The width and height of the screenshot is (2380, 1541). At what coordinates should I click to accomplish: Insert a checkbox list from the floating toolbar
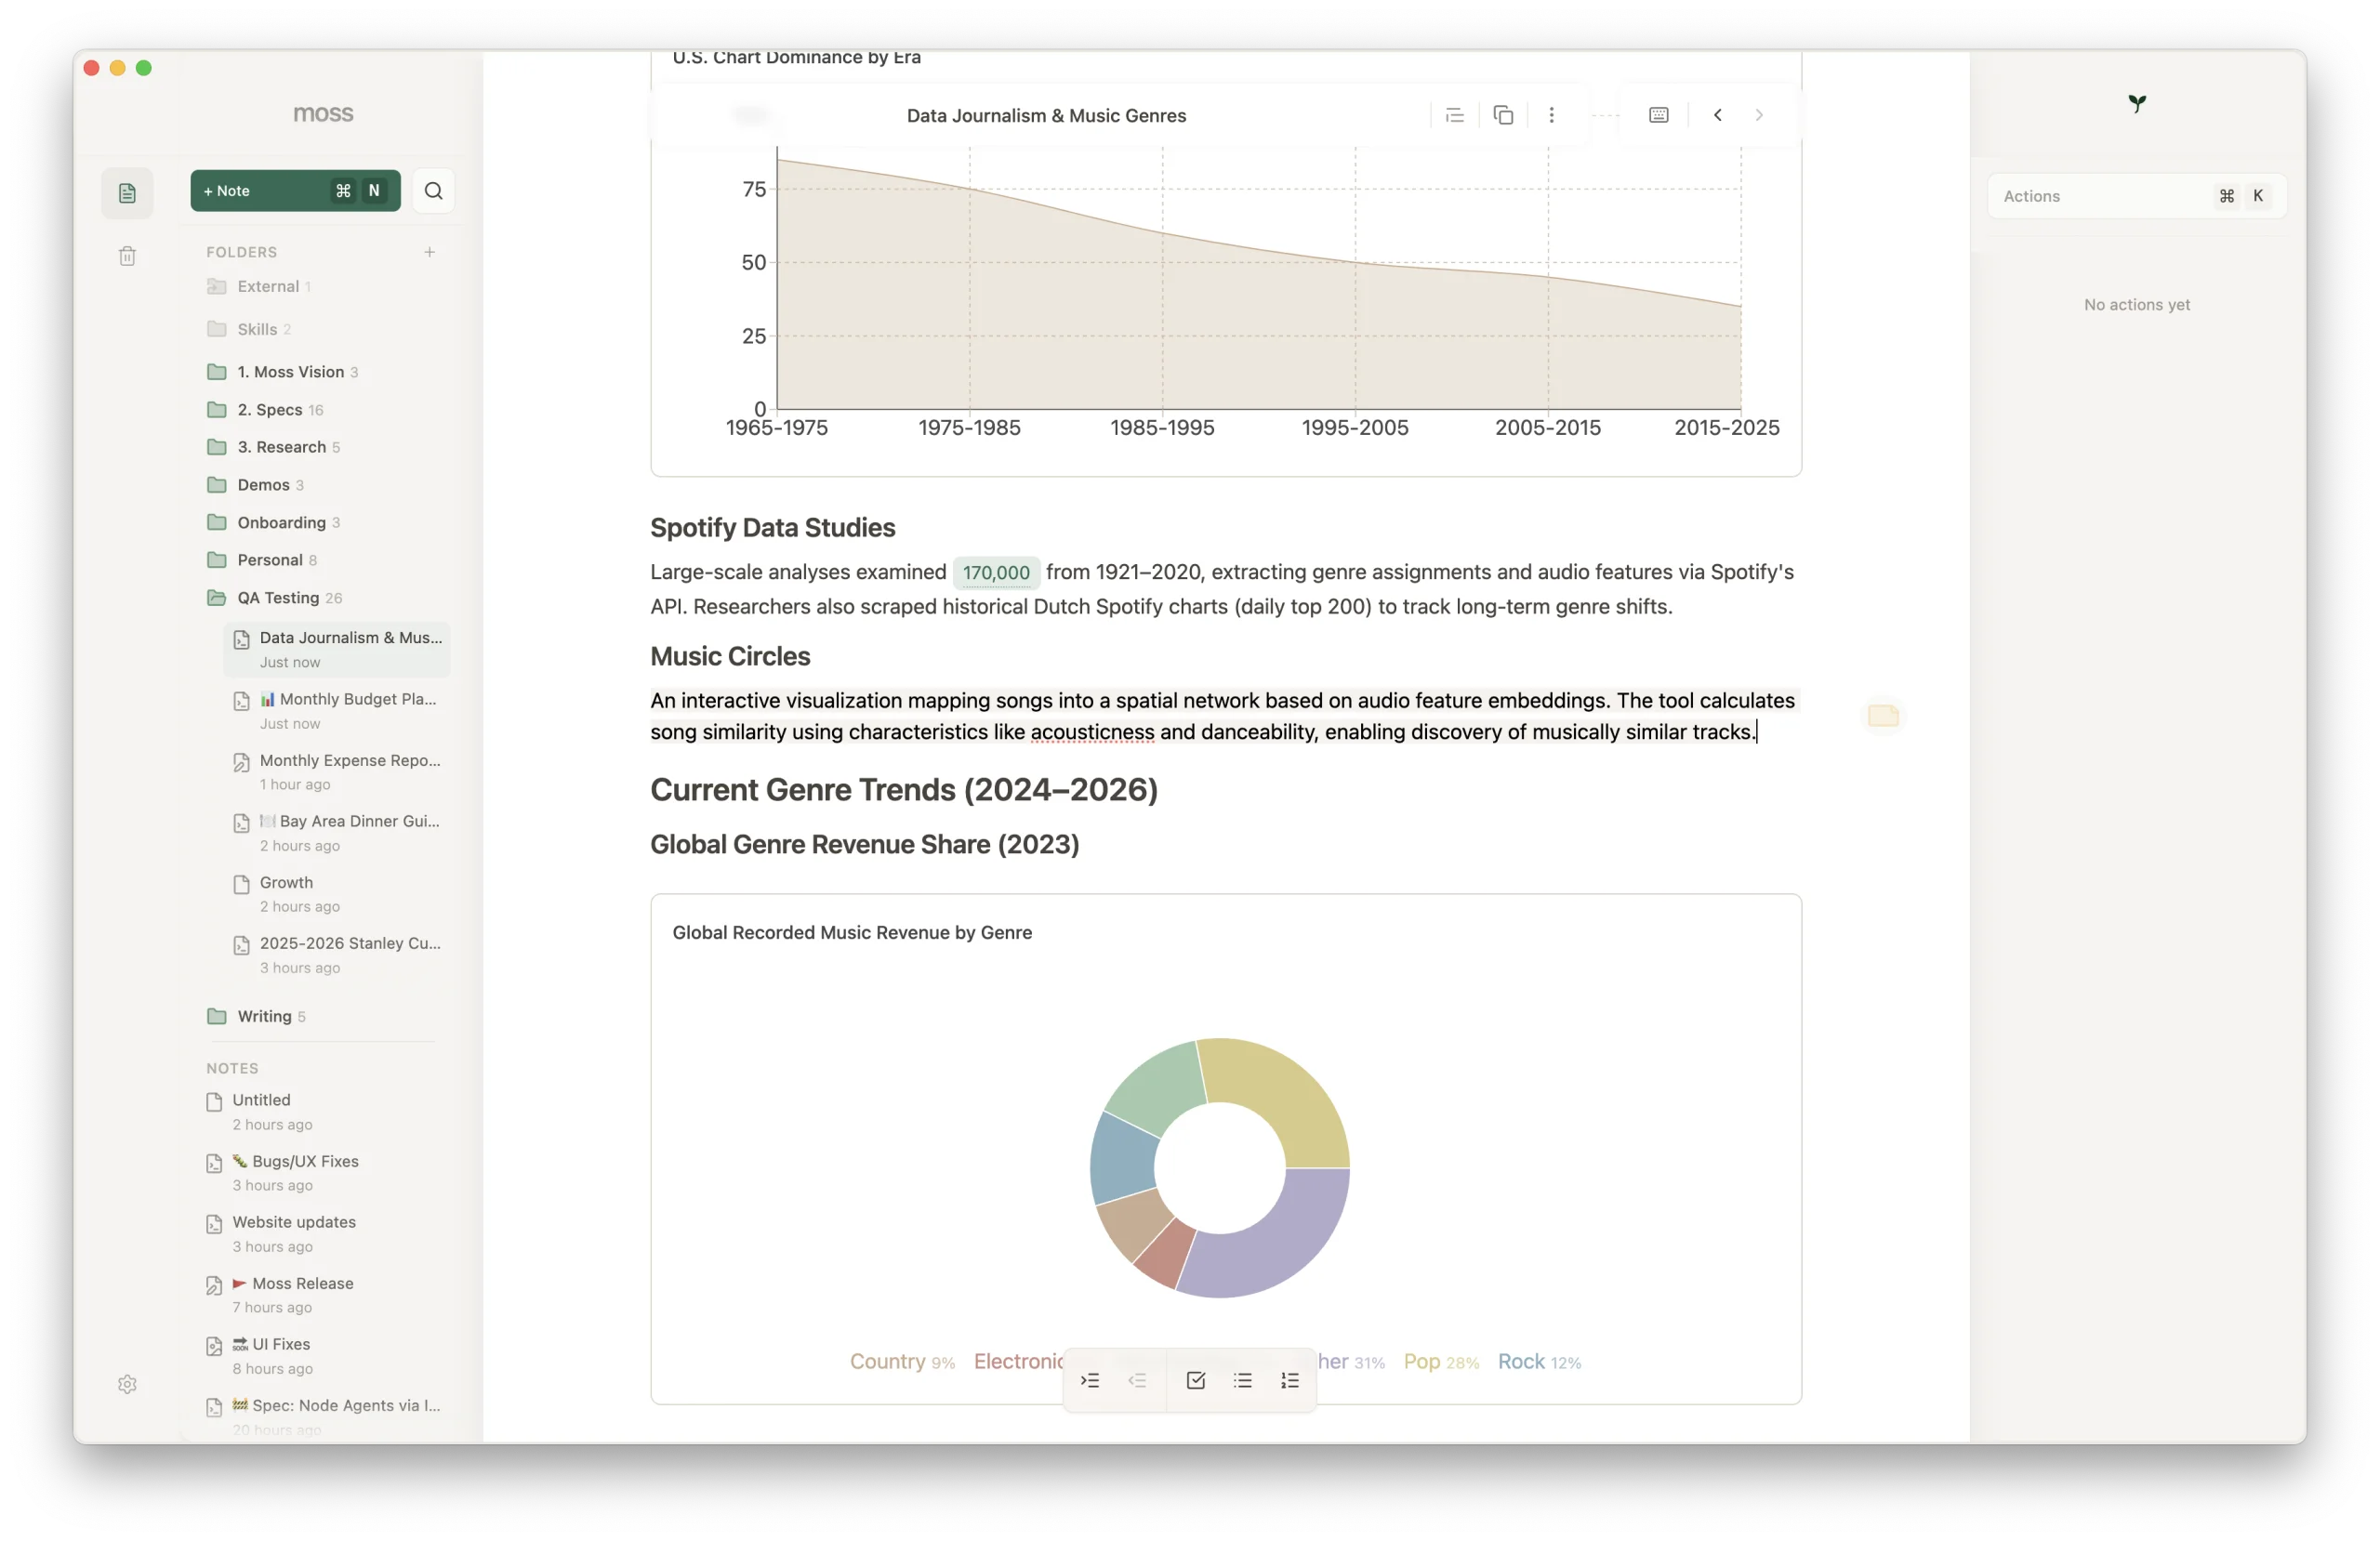pos(1195,1380)
